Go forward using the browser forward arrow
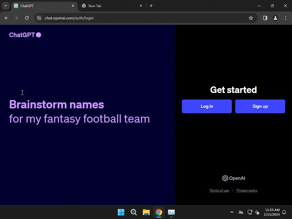This screenshot has width=292, height=219. click(17, 18)
